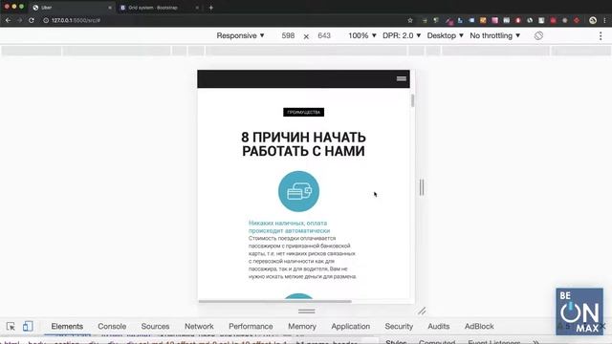Screen dimensions: 612x344
Task: Select the Security tab in DevTools
Action: pyautogui.click(x=399, y=327)
